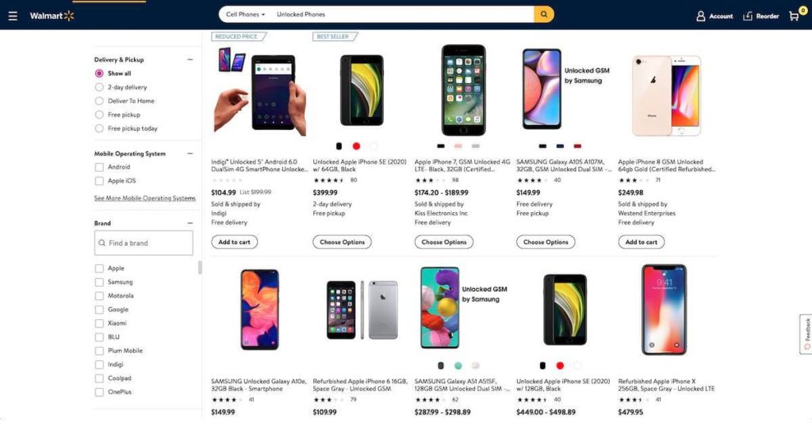Click the magnifier in Find a brand
Viewport: 812px width, 426px height.
click(x=102, y=243)
